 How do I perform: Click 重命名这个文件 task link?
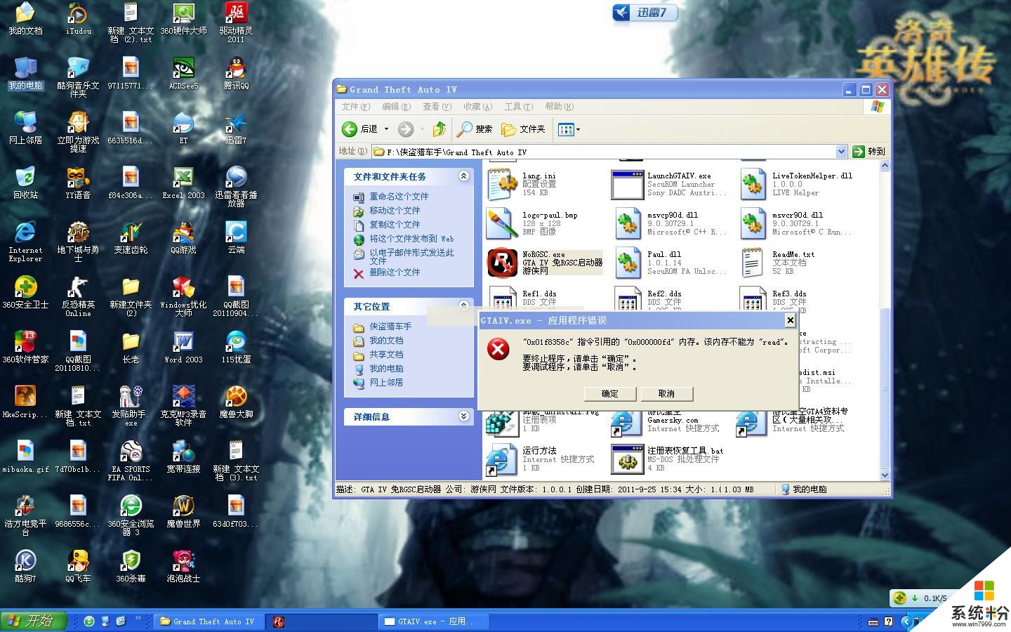coord(399,197)
